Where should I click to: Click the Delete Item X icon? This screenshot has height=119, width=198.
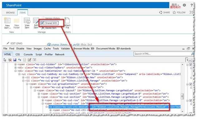[x=43, y=28]
